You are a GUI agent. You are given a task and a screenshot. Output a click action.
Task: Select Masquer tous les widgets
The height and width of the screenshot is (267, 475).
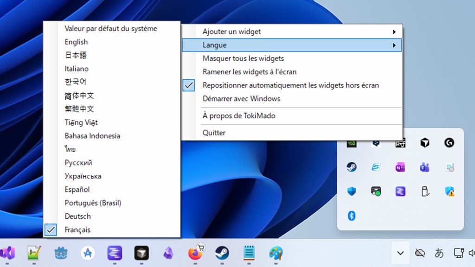pos(292,58)
